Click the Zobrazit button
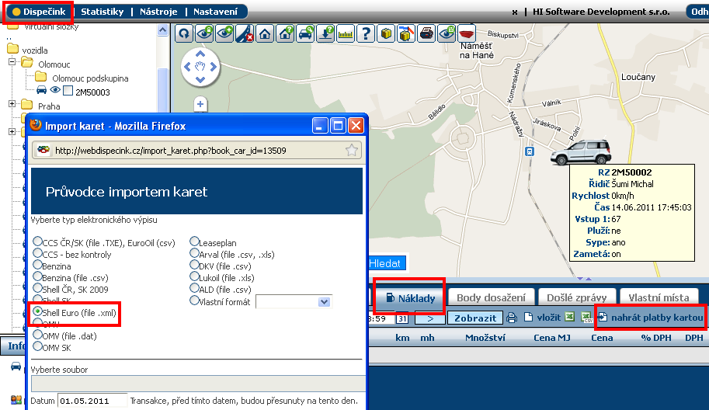This screenshot has width=709, height=410. [474, 318]
